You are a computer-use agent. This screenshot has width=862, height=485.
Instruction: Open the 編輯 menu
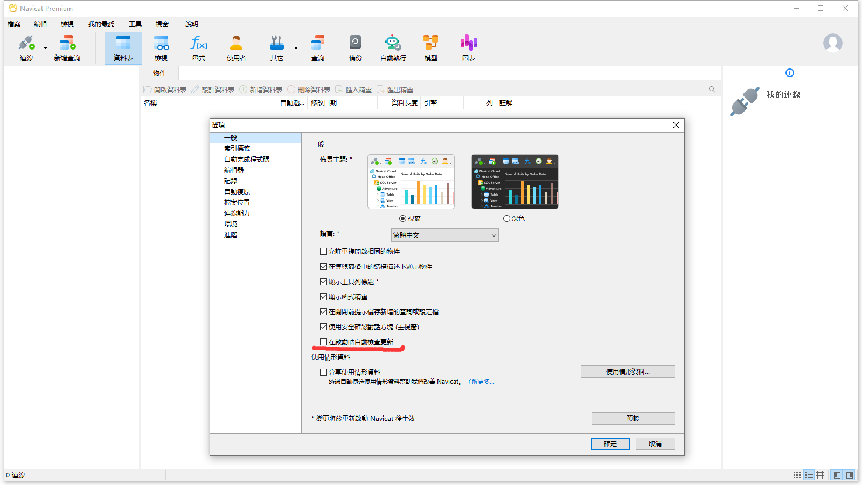click(40, 24)
